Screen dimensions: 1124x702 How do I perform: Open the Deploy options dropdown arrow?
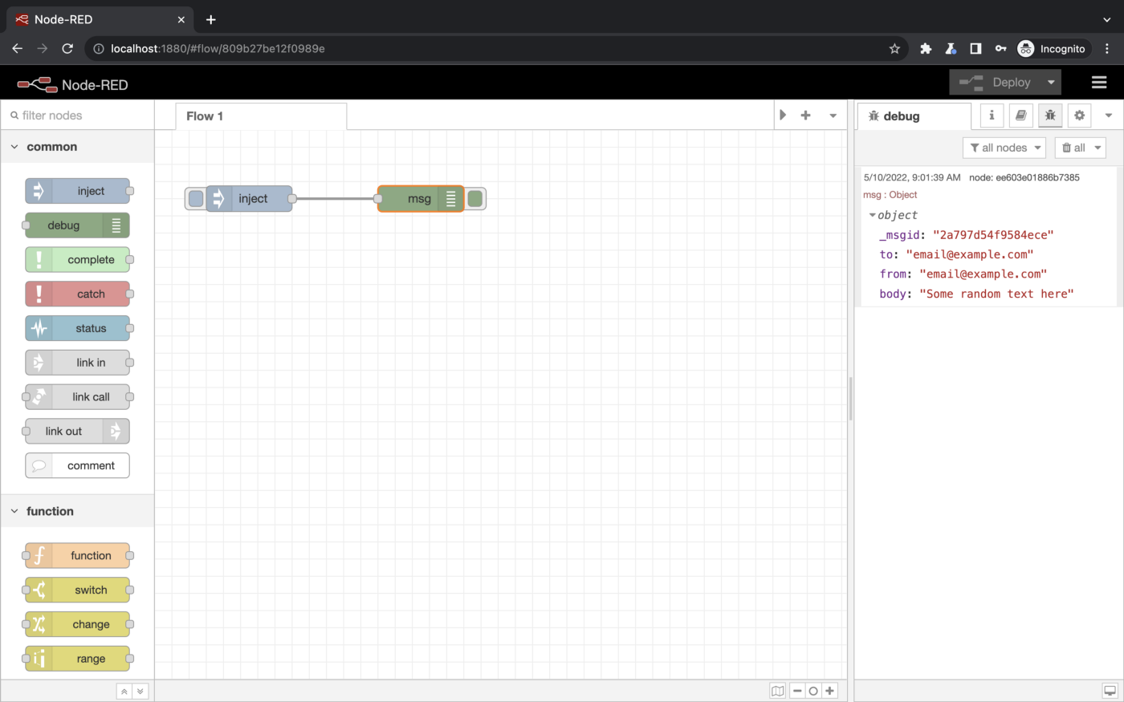click(x=1051, y=83)
